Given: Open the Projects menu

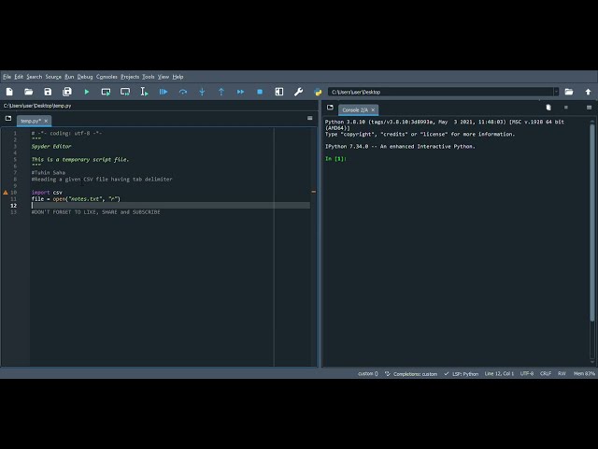Looking at the screenshot, I should pos(130,77).
